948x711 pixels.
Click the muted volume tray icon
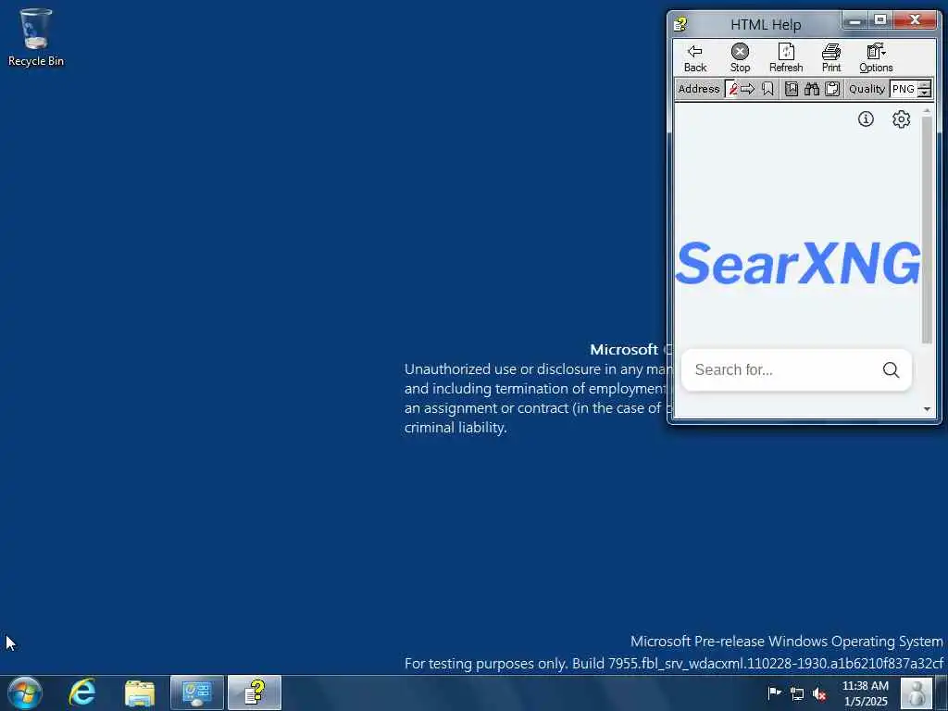(819, 693)
